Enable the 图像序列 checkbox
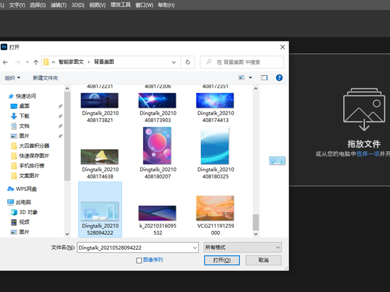 [x=138, y=260]
